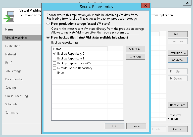Click Exclusions... button in wizard window
The height and width of the screenshot is (137, 193).
[178, 53]
